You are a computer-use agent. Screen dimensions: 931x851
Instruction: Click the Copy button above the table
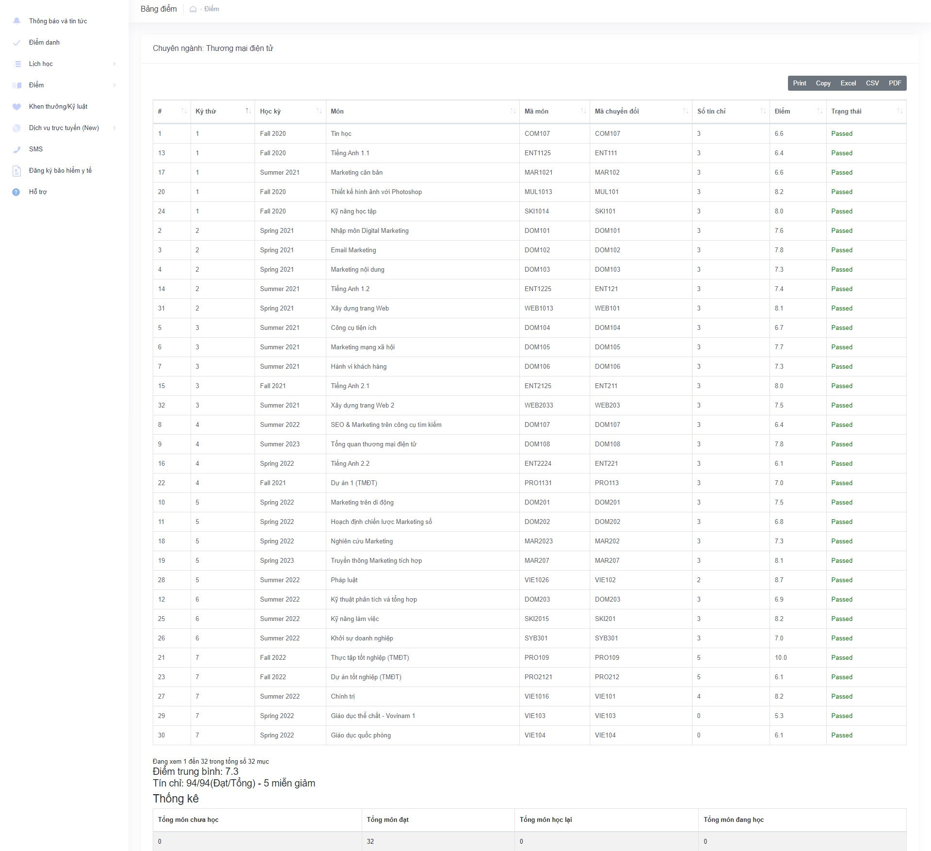pos(823,83)
